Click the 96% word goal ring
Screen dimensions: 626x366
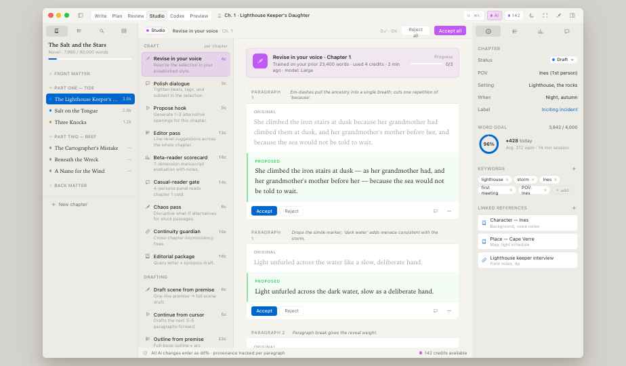pos(488,144)
